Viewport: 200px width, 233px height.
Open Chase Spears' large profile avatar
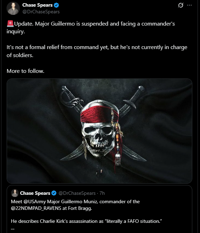click(x=13, y=8)
